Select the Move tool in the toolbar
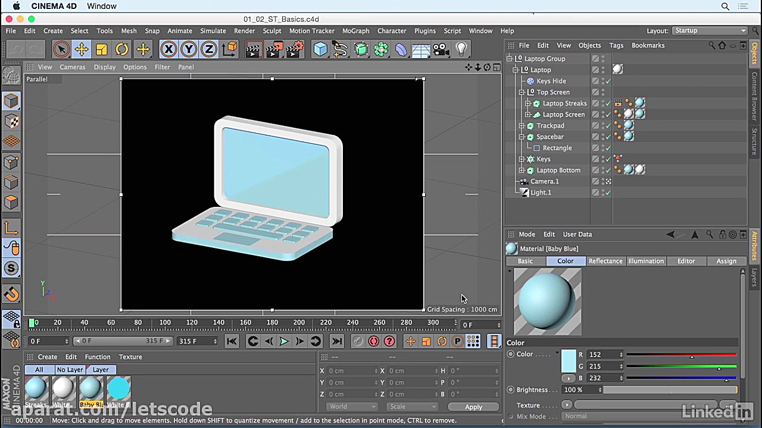 (82, 49)
